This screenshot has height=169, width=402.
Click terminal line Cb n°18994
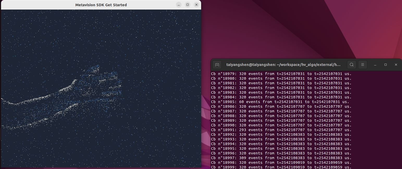click(281, 144)
